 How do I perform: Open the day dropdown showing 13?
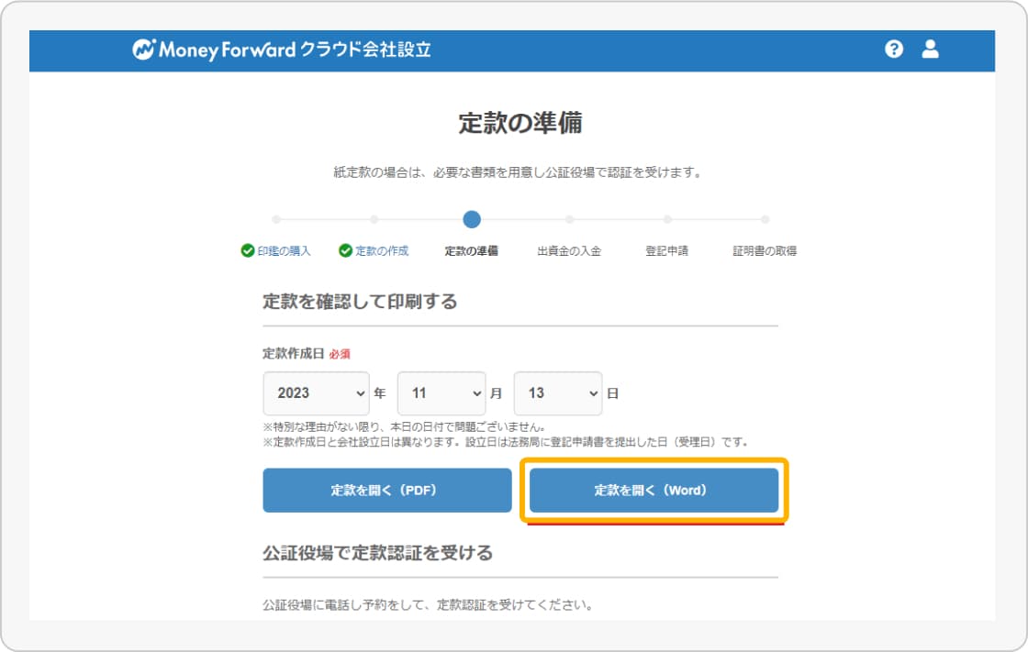point(557,393)
